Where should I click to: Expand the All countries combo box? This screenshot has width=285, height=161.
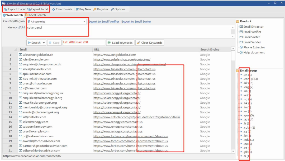[84, 22]
